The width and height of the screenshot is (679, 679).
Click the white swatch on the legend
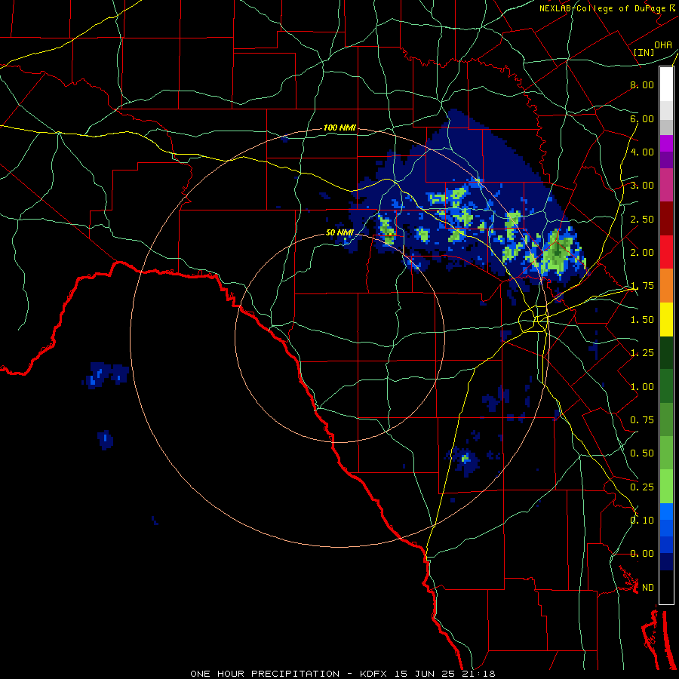666,84
